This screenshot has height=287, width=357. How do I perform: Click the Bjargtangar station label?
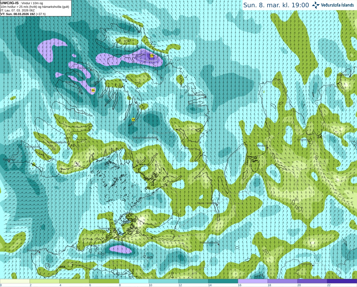(9, 159)
